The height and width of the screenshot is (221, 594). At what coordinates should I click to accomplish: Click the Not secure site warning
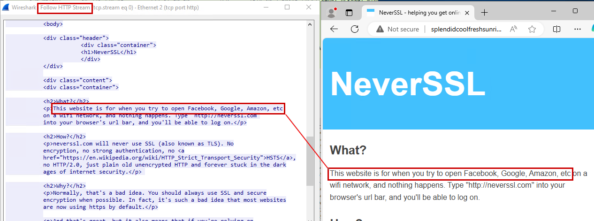[397, 29]
